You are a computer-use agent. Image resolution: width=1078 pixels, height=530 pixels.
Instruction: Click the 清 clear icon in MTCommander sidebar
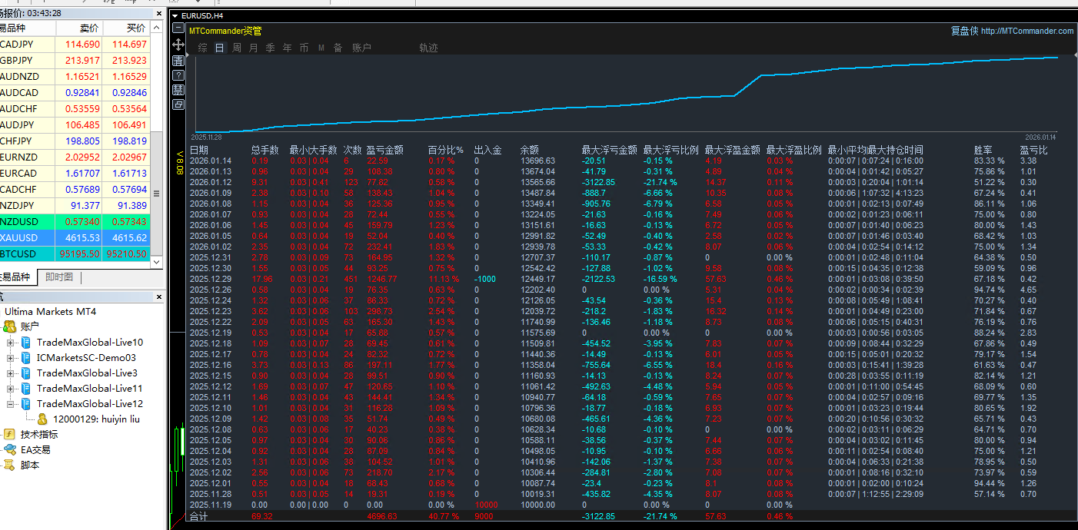178,60
